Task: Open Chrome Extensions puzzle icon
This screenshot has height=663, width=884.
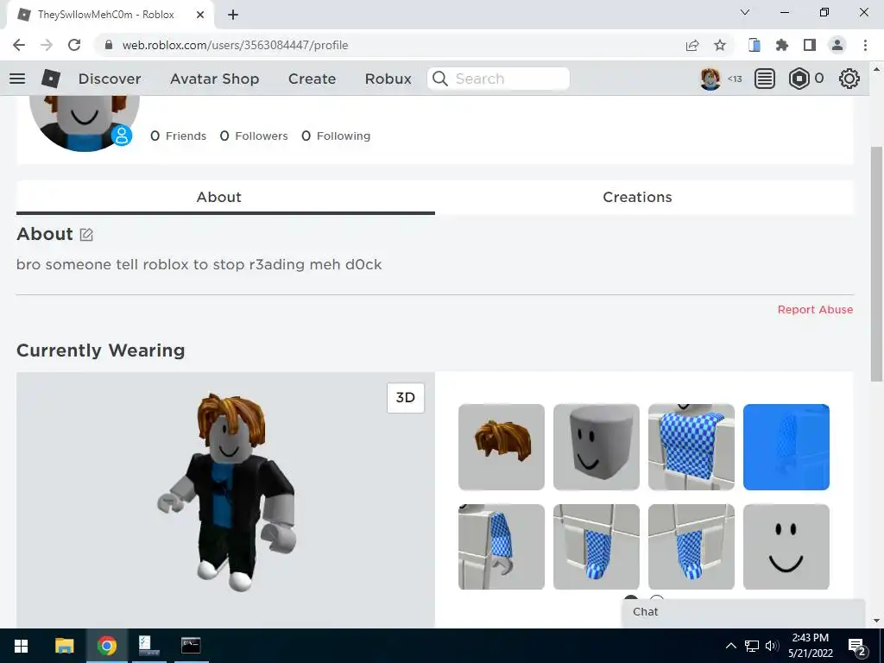Action: (782, 45)
